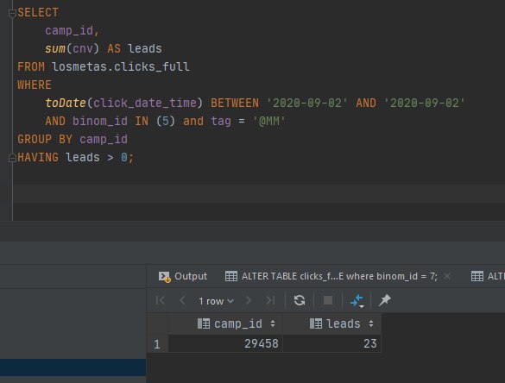Select the leads cell with value 23

[331, 343]
